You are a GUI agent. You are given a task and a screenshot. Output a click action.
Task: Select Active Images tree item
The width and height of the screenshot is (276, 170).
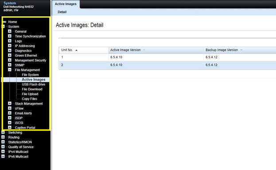[x=33, y=80]
